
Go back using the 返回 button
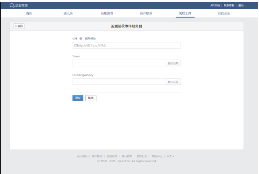[x=19, y=26]
